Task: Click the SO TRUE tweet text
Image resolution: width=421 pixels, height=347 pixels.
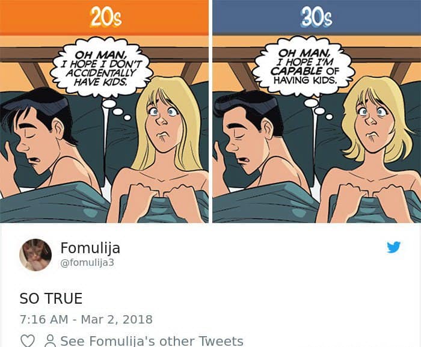Action: point(51,298)
